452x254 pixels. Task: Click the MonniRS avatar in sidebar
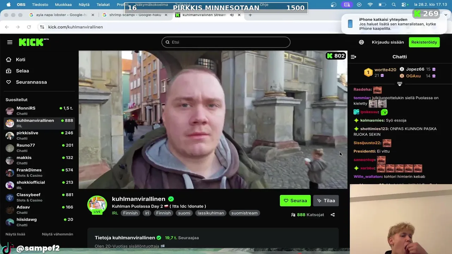pyautogui.click(x=10, y=111)
